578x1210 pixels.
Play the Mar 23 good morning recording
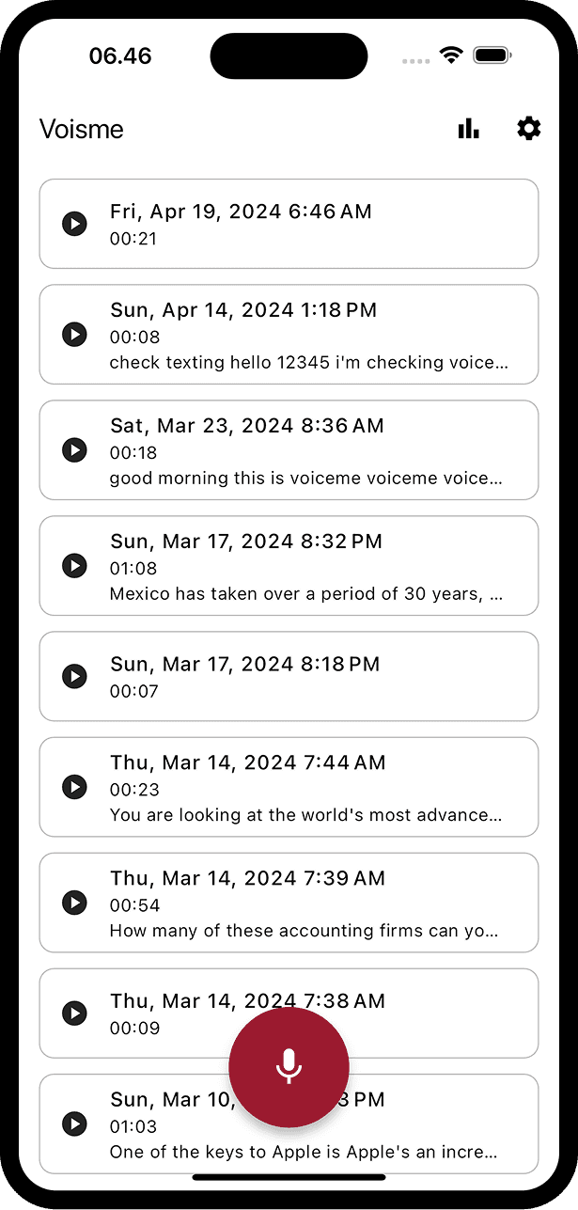pos(74,449)
